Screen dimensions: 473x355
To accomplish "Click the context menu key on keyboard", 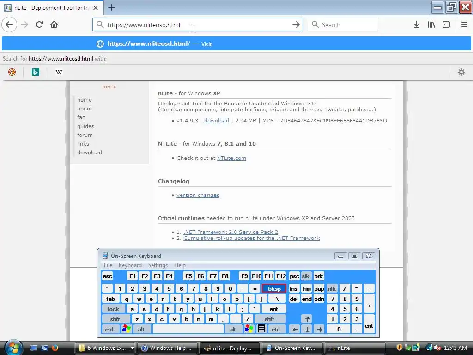I will tap(261, 329).
